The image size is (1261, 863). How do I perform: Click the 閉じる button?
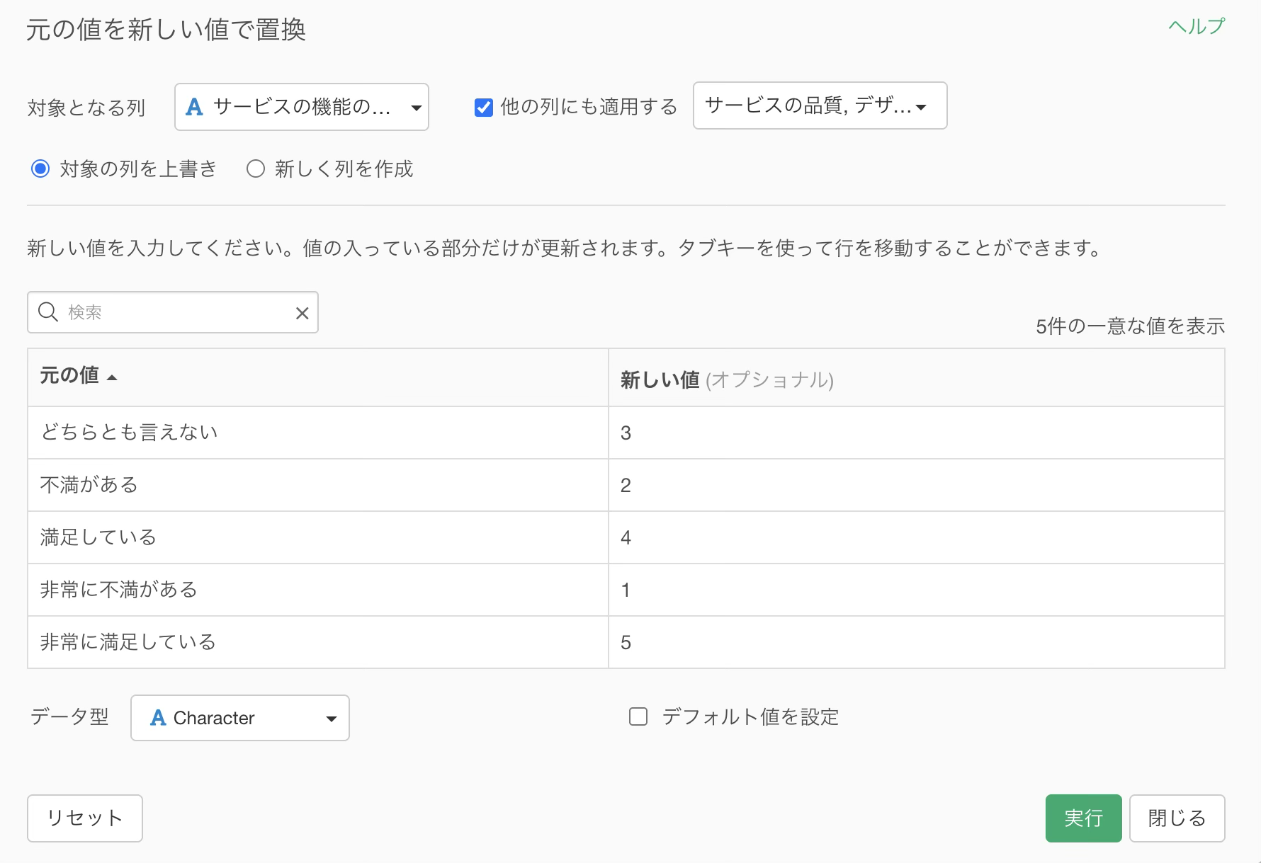(1177, 818)
